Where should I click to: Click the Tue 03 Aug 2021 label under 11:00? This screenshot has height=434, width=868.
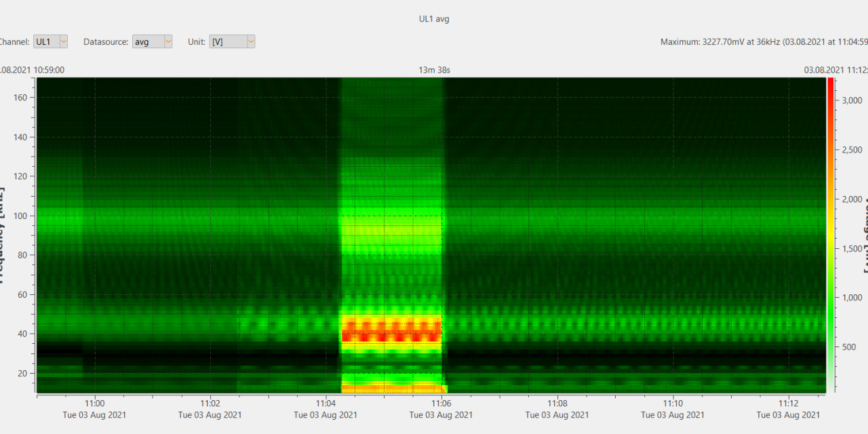[94, 414]
